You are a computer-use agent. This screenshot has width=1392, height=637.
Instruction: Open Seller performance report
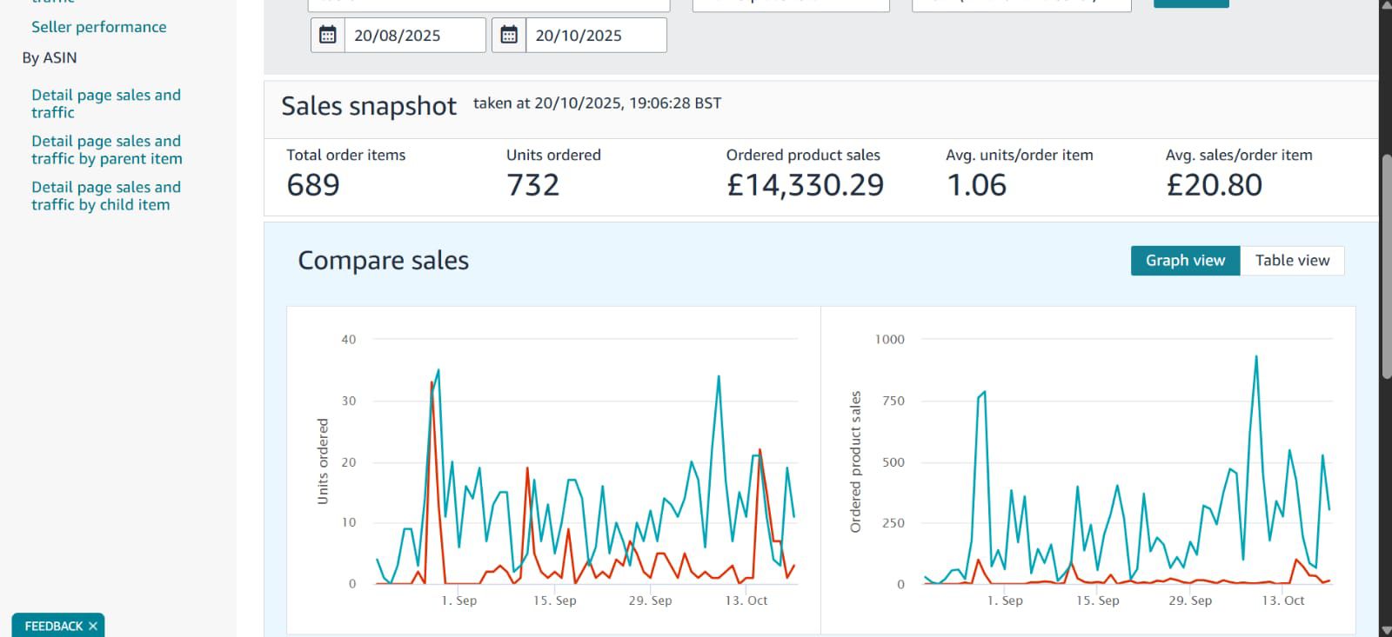(x=98, y=27)
